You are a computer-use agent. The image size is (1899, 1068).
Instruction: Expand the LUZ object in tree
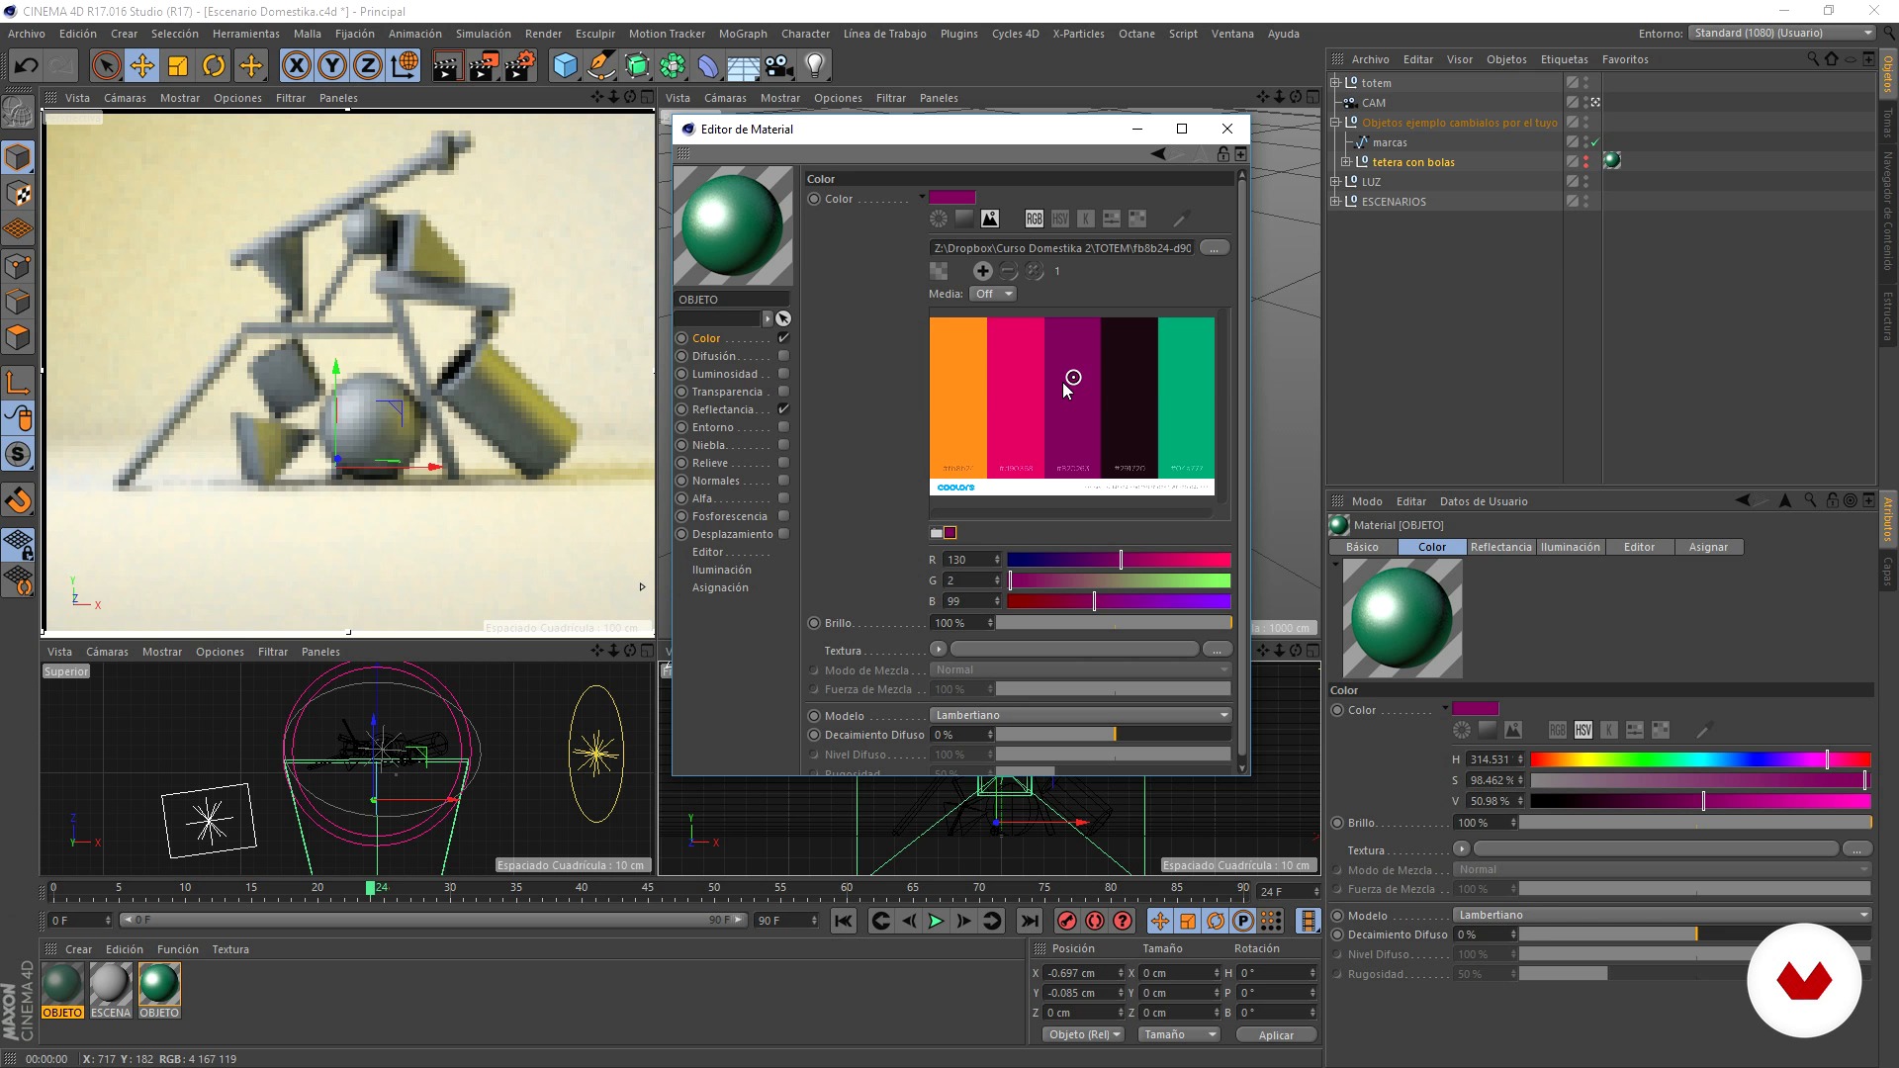(1335, 182)
